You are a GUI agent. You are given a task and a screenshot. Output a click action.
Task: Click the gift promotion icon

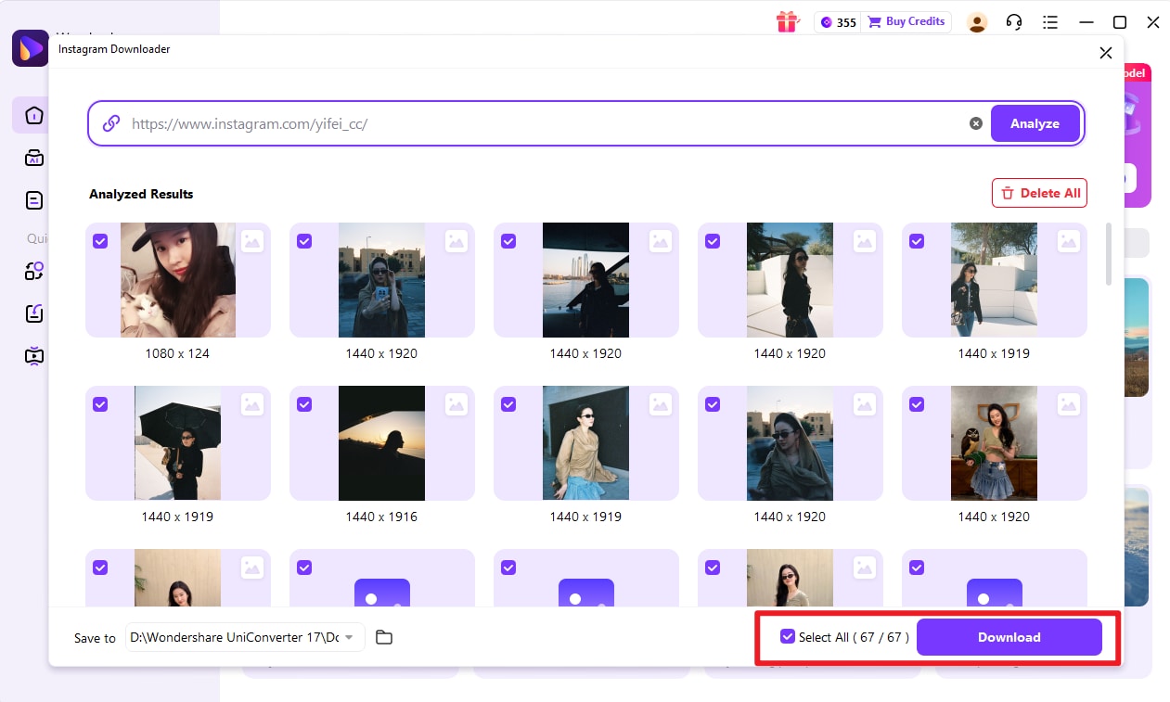[787, 21]
